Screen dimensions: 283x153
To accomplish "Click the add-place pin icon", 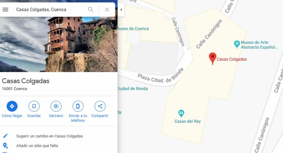I will pos(5,146).
